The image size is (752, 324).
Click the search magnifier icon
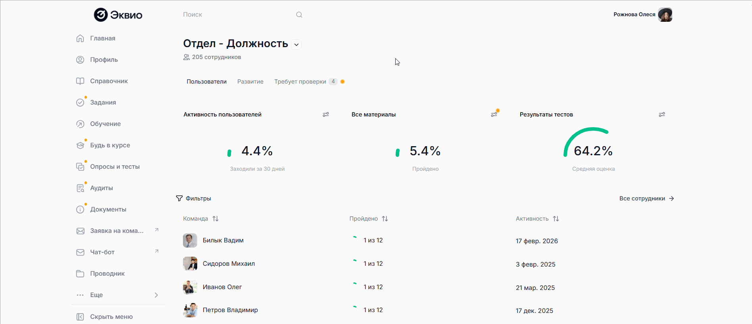point(299,15)
